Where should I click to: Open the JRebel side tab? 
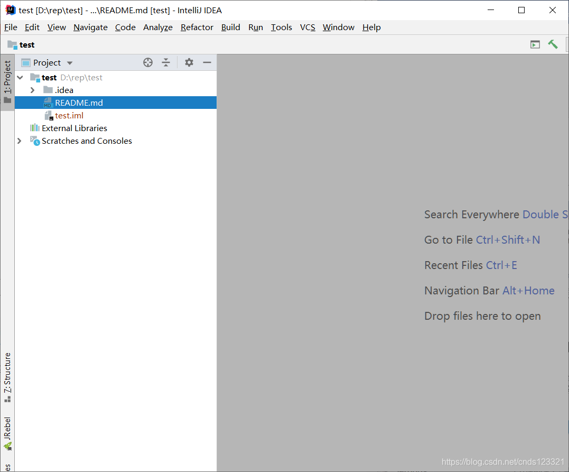7,433
